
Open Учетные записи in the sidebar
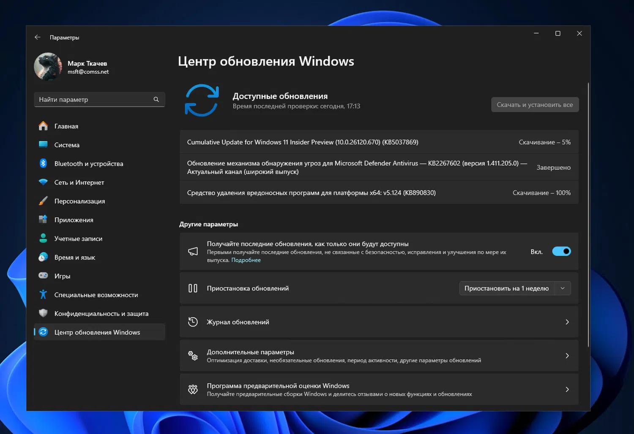[99, 239]
